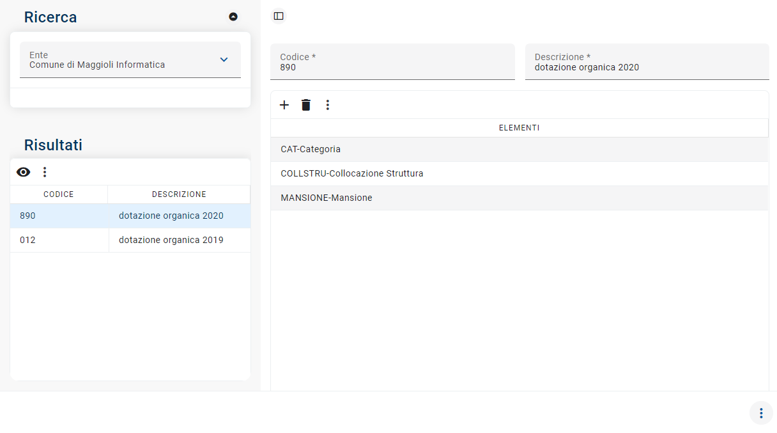Viewport: 777px width, 433px height.
Task: Delete selected element with trash icon
Action: [x=306, y=105]
